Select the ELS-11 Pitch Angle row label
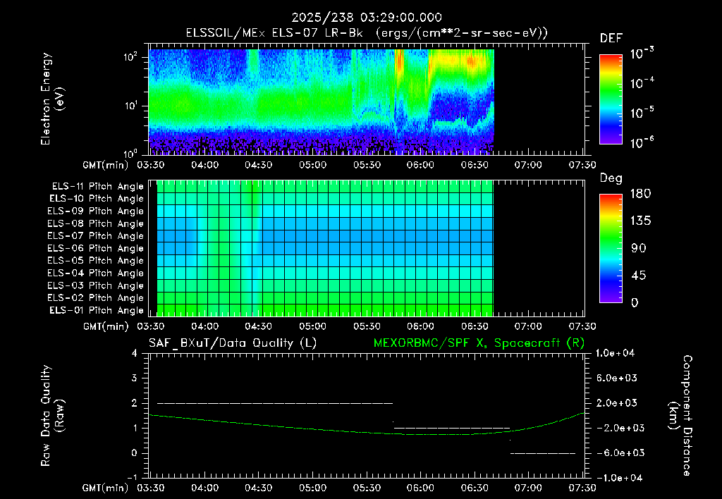Screen dimensions: 722x499 [x=97, y=187]
